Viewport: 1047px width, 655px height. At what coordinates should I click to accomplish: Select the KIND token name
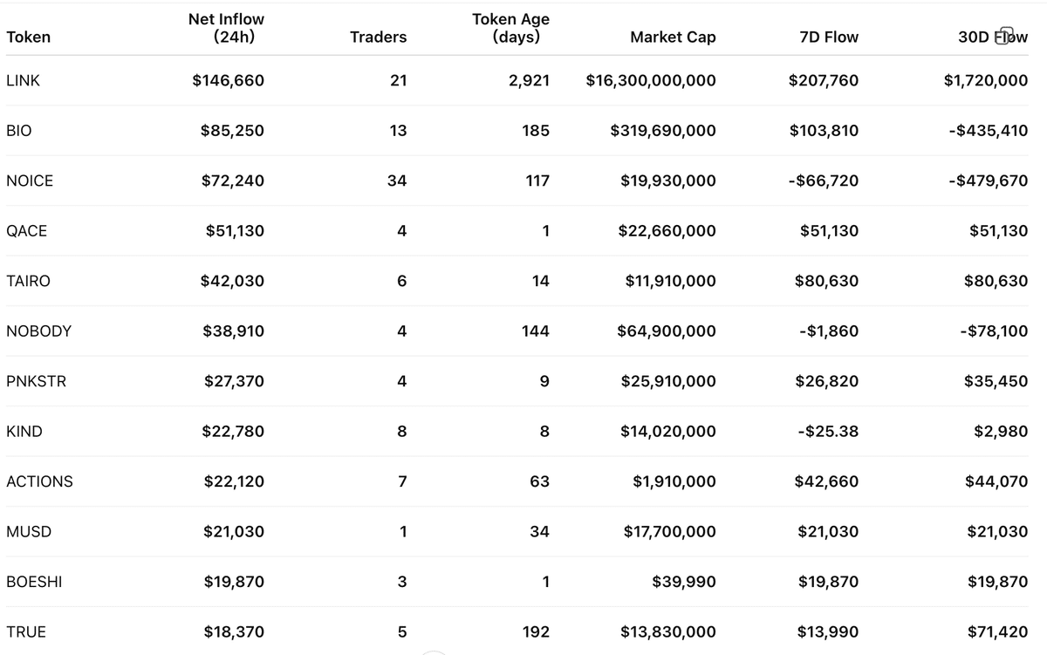(24, 432)
